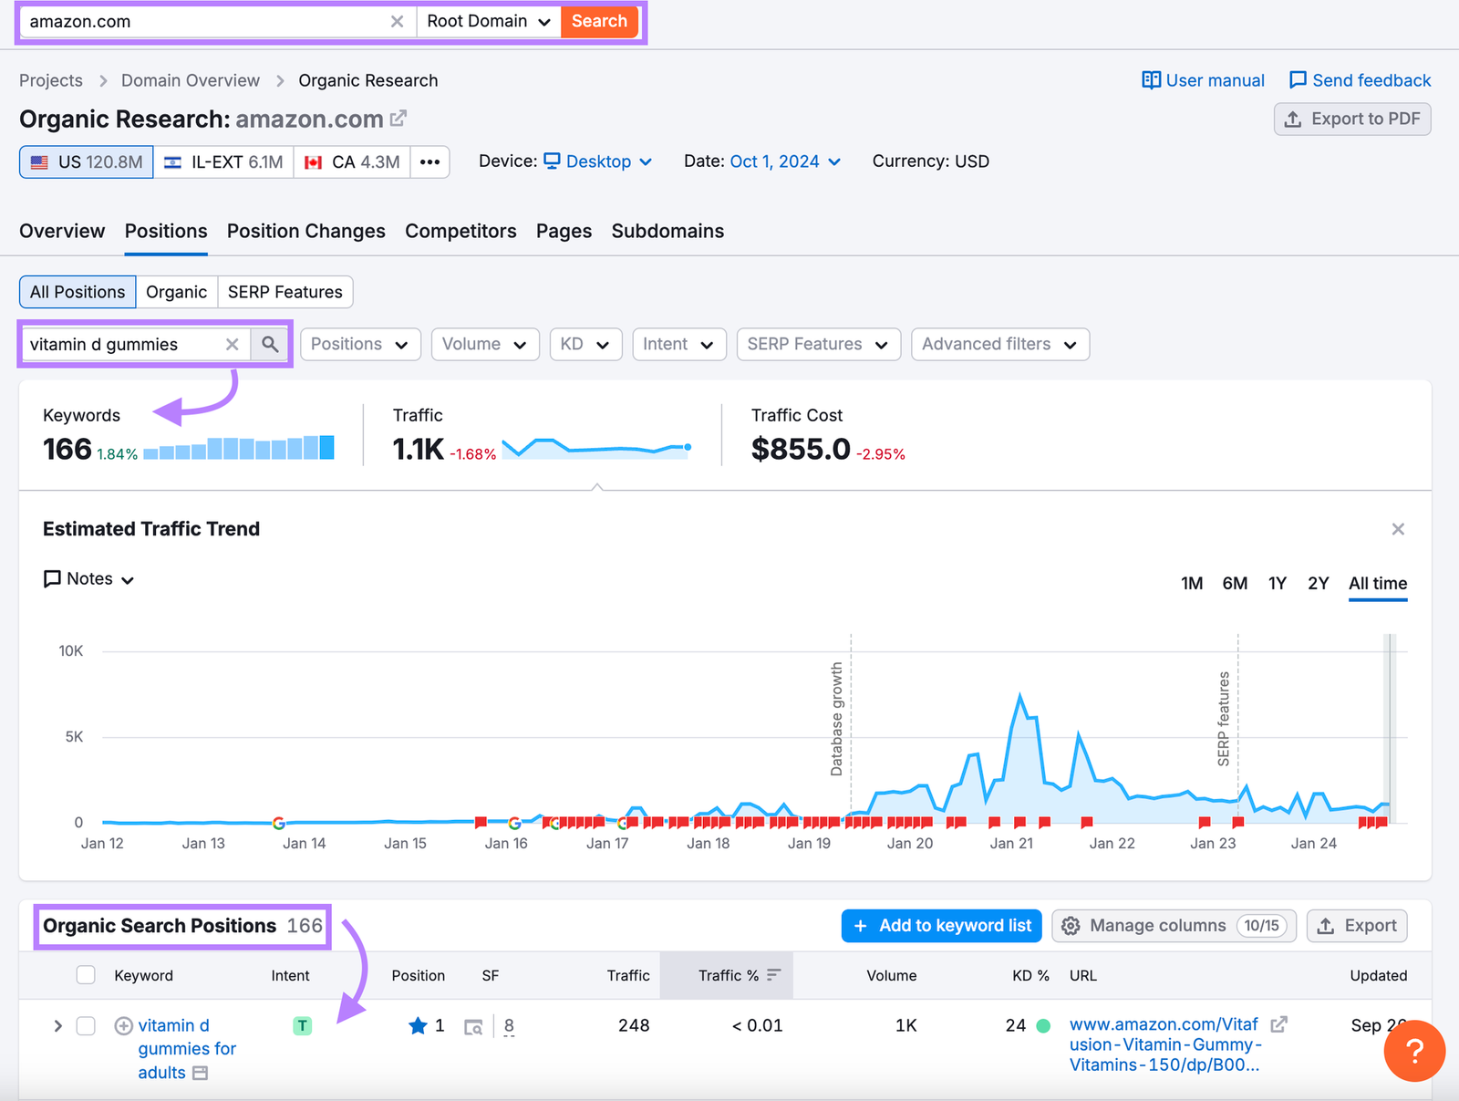
Task: Open the Root Domain dropdown
Action: tap(488, 20)
